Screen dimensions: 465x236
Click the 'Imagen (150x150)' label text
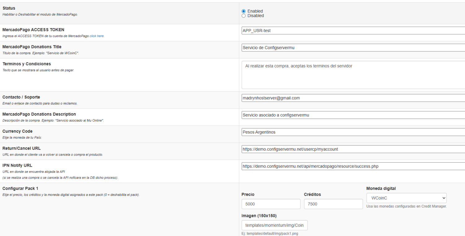click(259, 216)
